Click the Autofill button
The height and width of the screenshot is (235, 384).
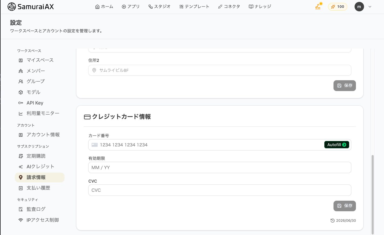(x=337, y=145)
